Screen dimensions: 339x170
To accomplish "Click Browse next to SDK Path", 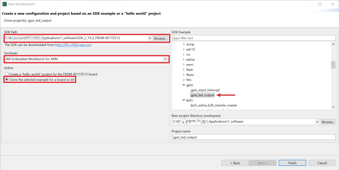I will coord(160,38).
